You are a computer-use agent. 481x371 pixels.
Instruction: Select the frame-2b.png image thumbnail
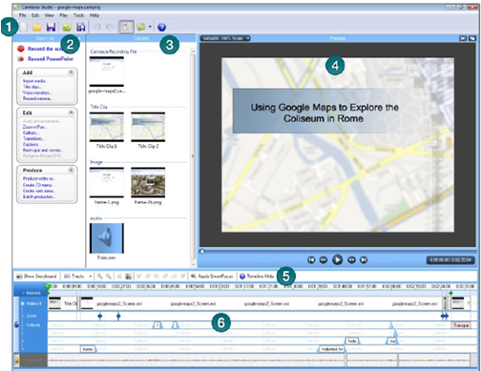click(x=148, y=182)
